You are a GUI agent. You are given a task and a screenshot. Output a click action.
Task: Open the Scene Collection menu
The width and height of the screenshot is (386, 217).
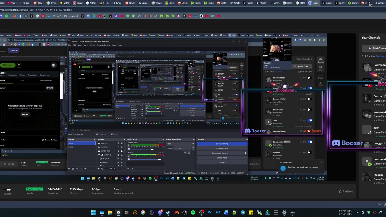tap(103, 45)
